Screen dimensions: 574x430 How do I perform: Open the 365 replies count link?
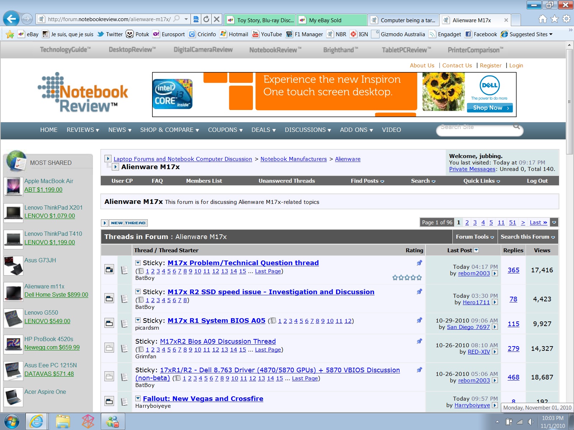[x=513, y=270]
